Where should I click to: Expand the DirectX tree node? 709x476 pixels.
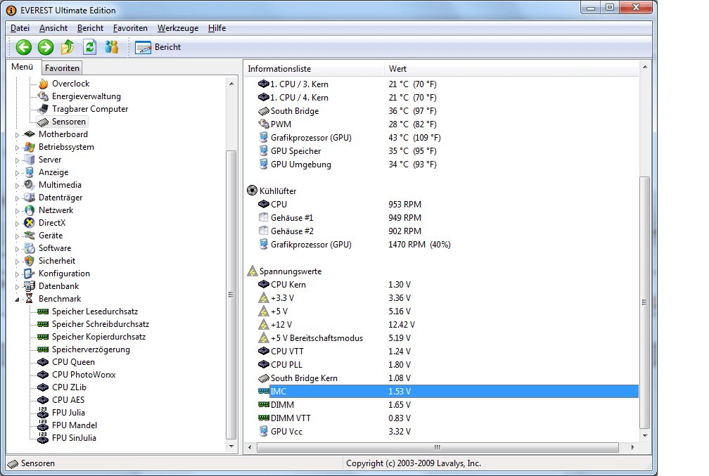(17, 224)
